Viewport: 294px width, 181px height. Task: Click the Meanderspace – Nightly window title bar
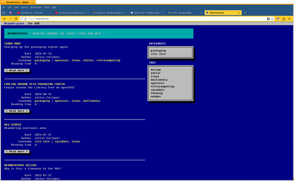coord(18,2)
